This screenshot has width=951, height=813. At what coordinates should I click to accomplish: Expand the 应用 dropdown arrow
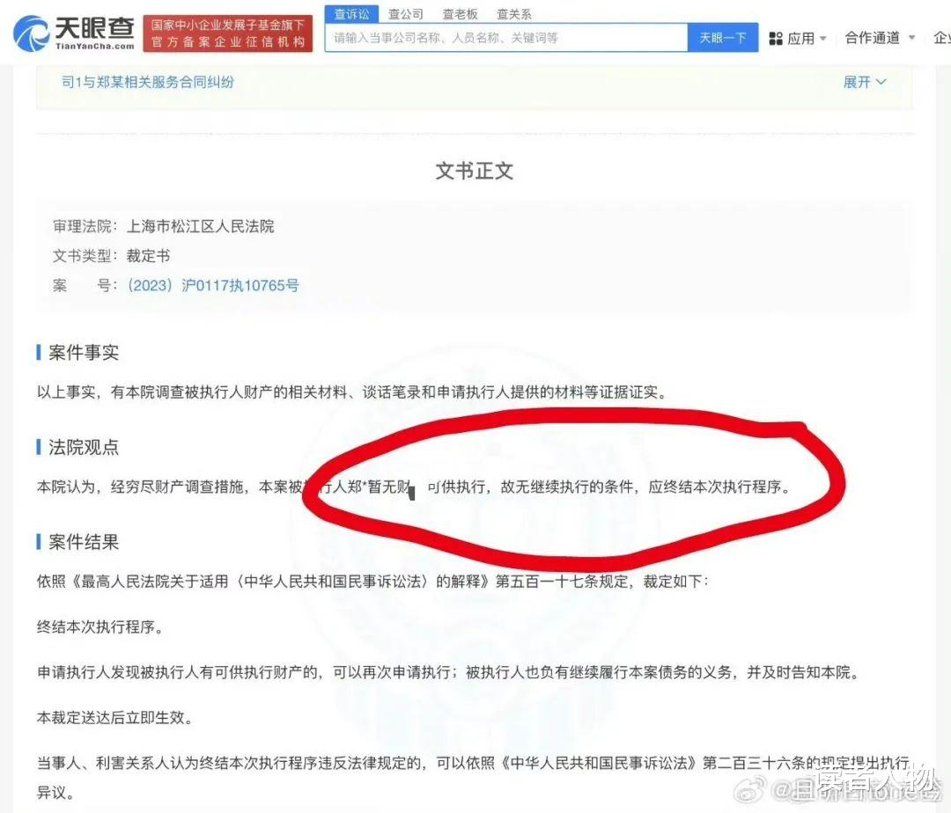point(821,39)
